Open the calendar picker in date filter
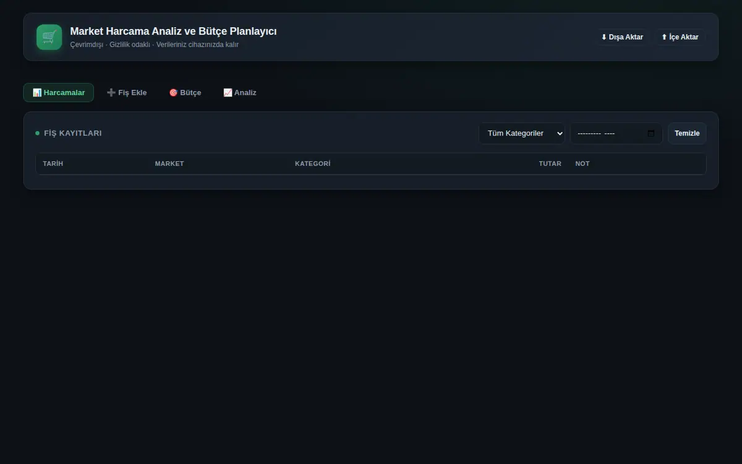Viewport: 742px width, 464px height. click(651, 134)
